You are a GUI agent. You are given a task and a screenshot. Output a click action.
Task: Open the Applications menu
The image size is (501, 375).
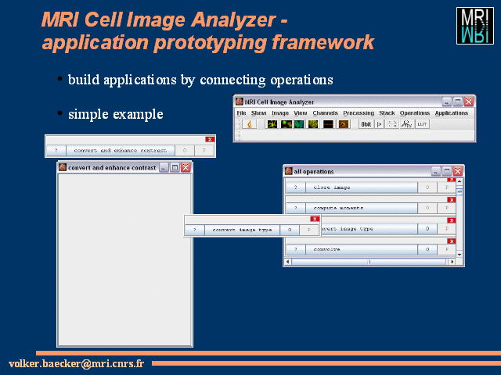[451, 112]
